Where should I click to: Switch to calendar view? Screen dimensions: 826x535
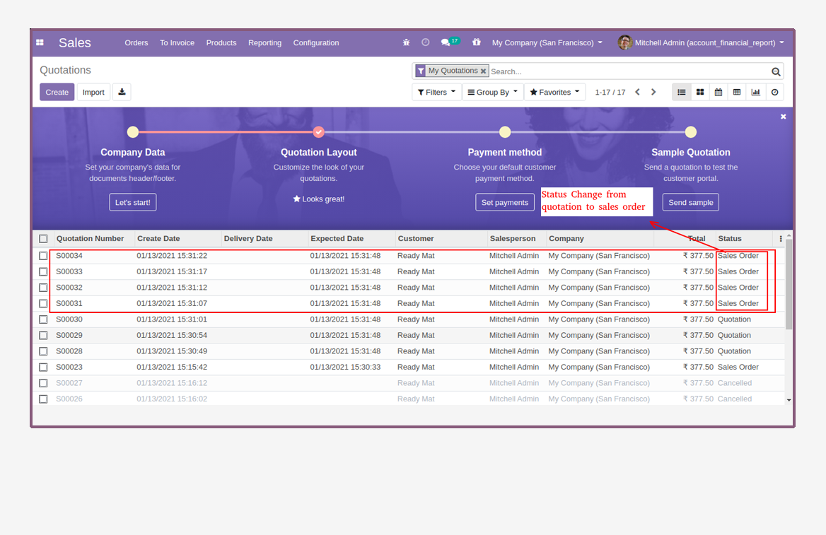pos(718,92)
